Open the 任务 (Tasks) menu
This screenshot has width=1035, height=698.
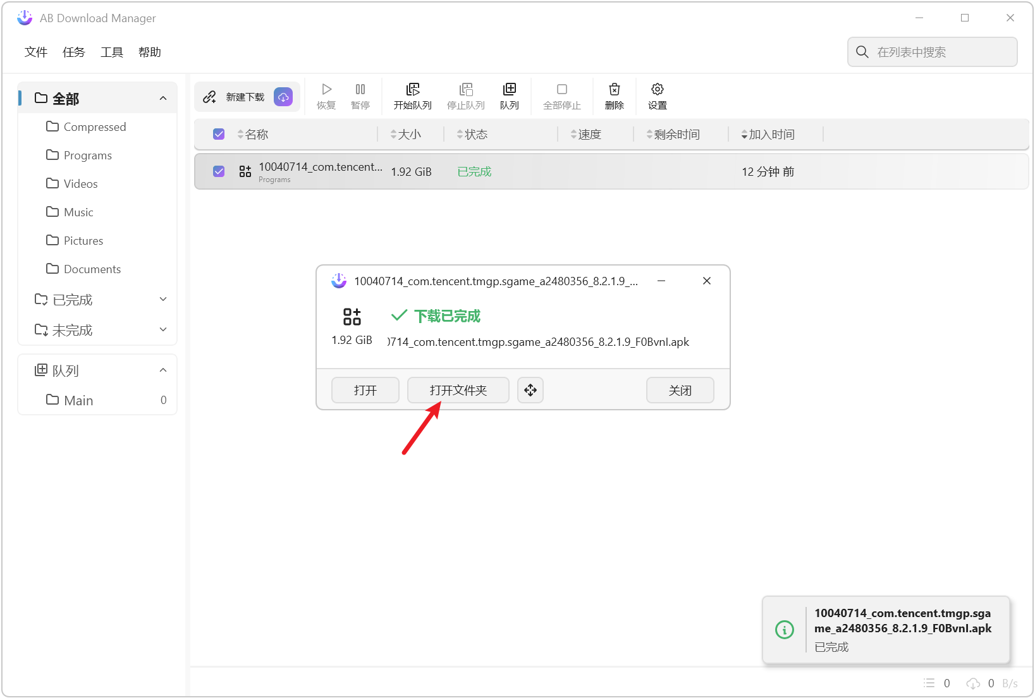[x=74, y=52]
